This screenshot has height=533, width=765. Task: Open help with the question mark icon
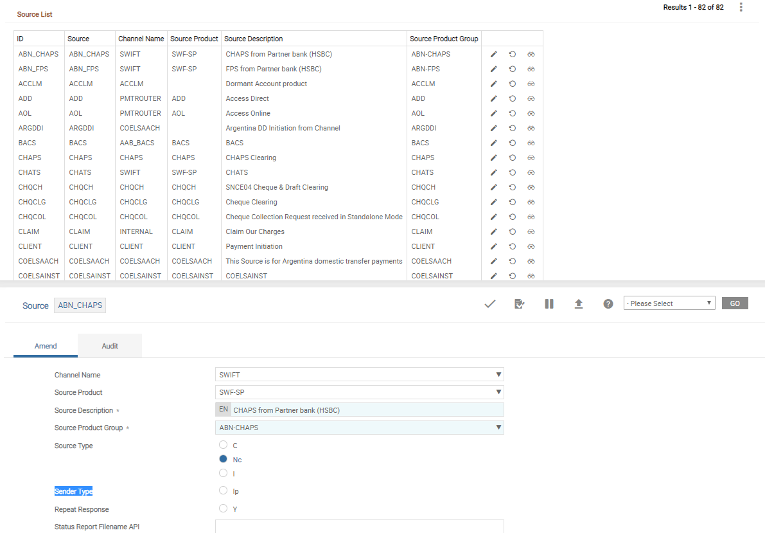pos(608,303)
